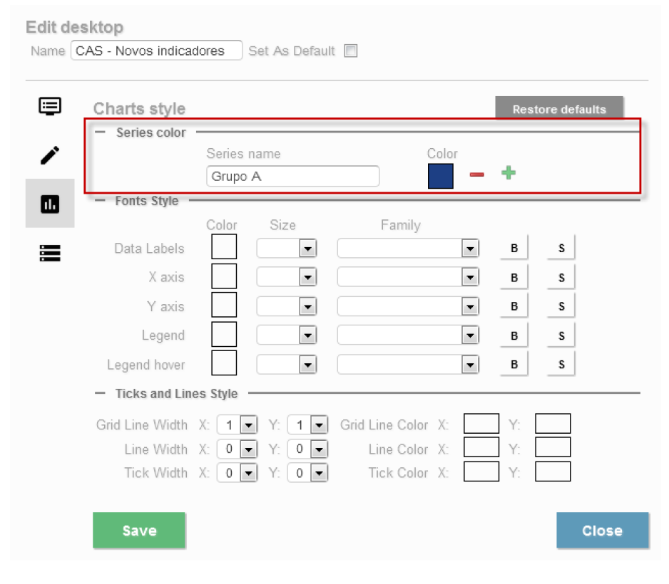Open the bar chart style sidebar icon
The height and width of the screenshot is (584, 669).
[50, 204]
